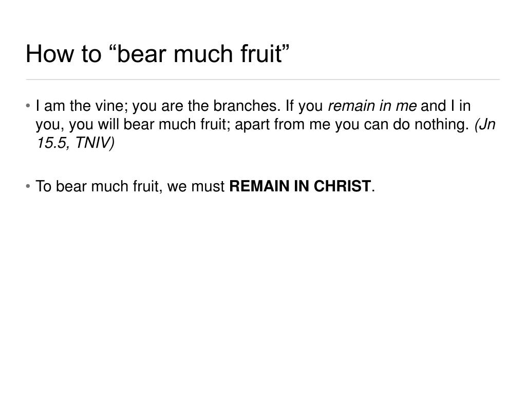Click the italic "(Jn" reference text
The height and width of the screenshot is (394, 526).
485,124
